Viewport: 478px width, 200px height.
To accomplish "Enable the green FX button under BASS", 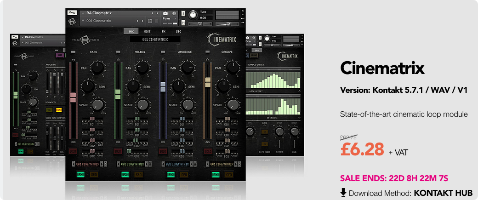I will [81, 175].
